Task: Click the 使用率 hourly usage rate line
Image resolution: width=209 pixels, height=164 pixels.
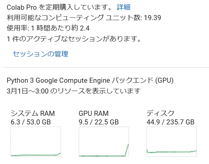Action: (48, 28)
